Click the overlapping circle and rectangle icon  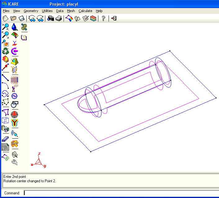tap(15, 105)
